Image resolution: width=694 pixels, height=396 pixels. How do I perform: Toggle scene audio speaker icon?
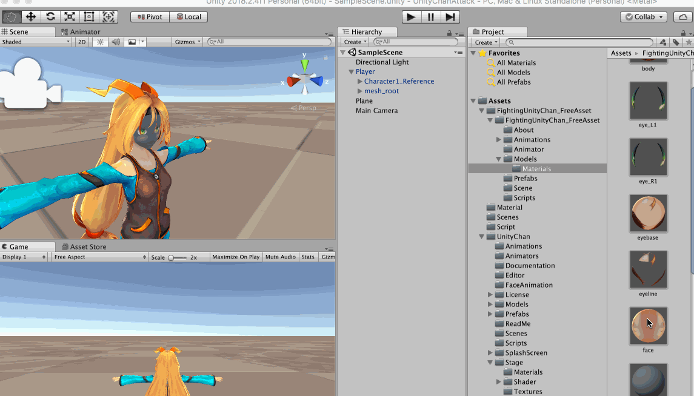(x=115, y=42)
